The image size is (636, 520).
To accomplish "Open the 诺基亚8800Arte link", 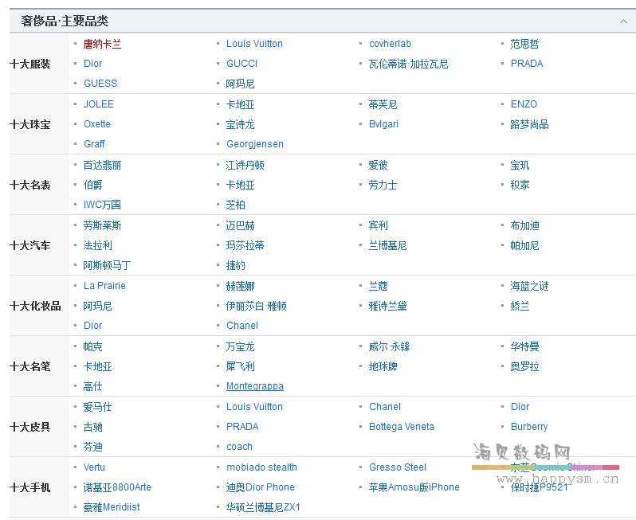I will pos(117,487).
